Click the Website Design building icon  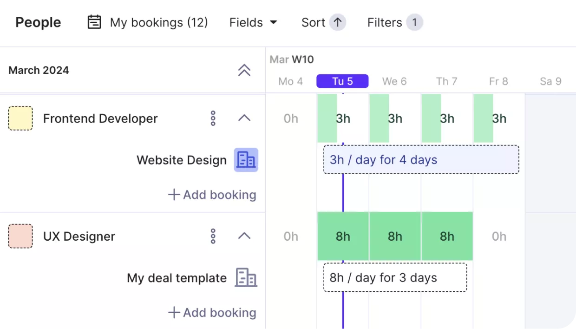[246, 160]
